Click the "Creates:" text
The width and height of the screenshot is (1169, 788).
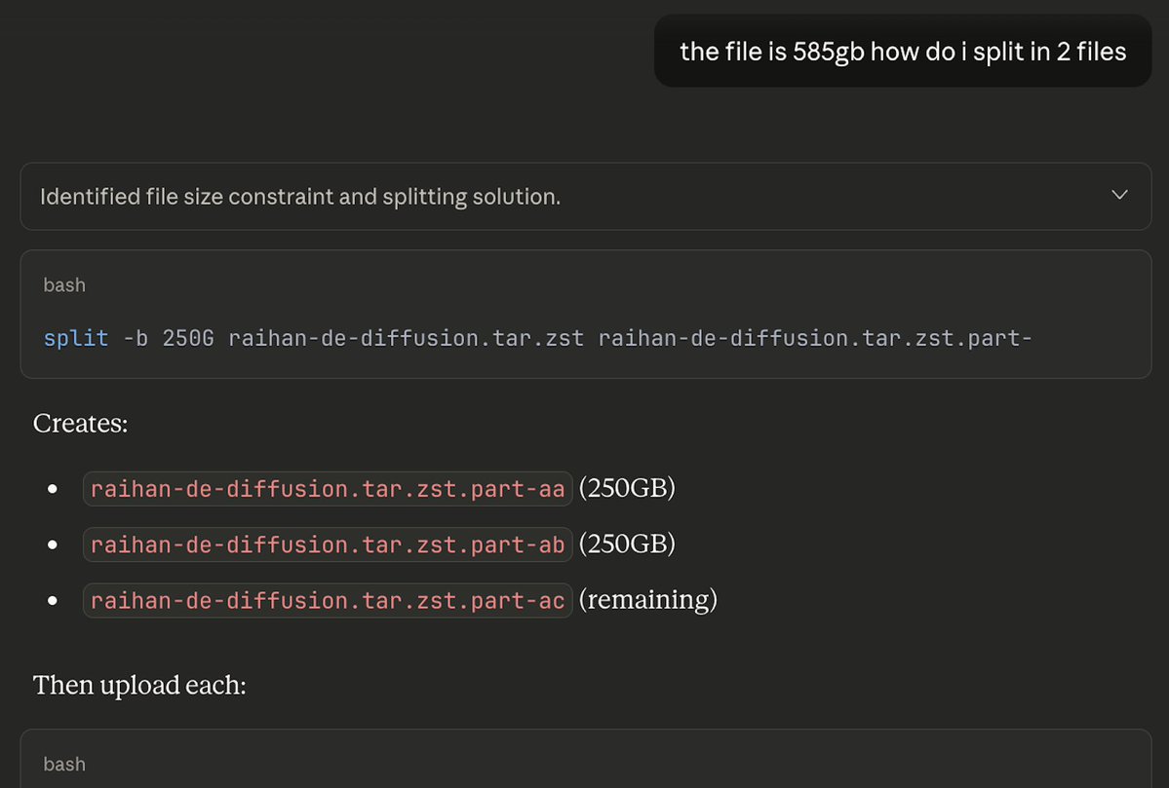[81, 424]
